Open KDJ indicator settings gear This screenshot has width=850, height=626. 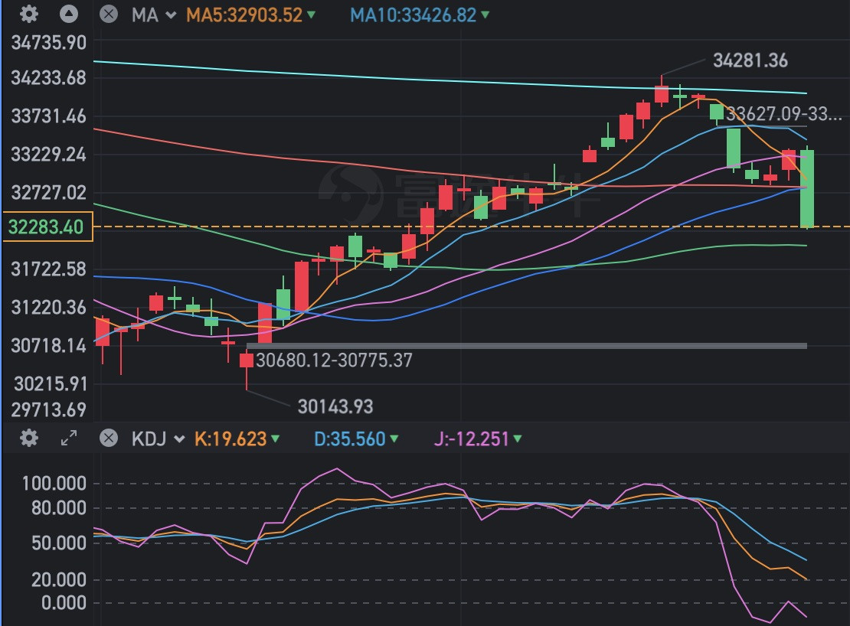pos(29,439)
